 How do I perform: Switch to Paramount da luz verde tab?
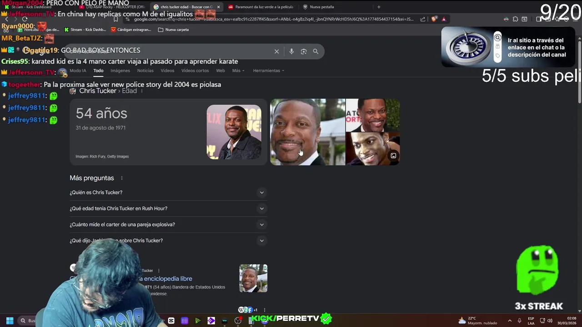pos(261,7)
